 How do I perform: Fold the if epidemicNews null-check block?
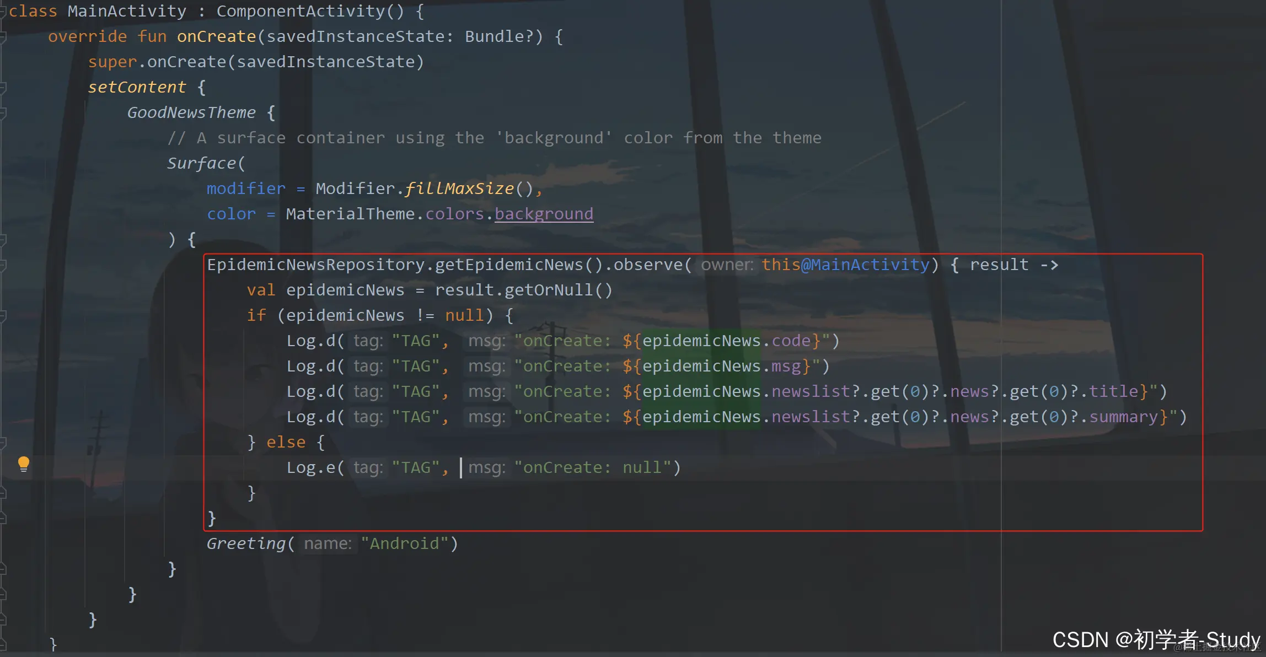pos(3,316)
